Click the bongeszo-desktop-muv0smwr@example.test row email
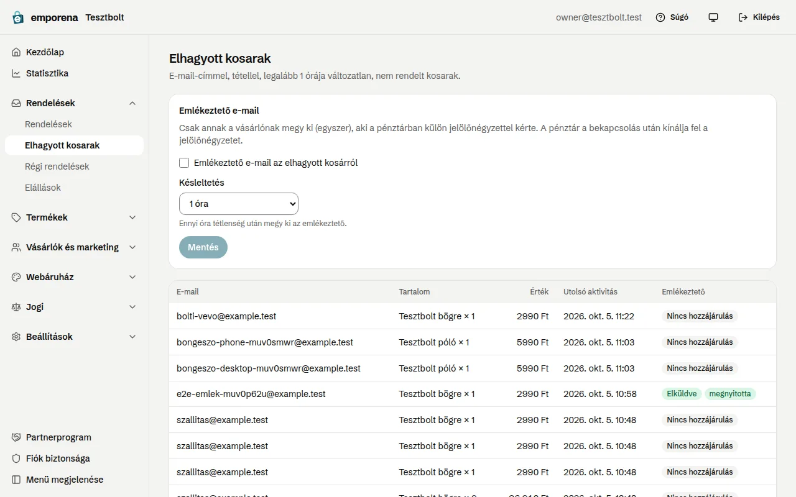This screenshot has height=497, width=796. point(269,368)
